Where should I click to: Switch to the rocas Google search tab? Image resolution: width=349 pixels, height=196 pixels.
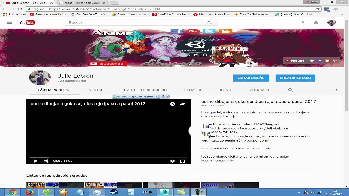82,3
